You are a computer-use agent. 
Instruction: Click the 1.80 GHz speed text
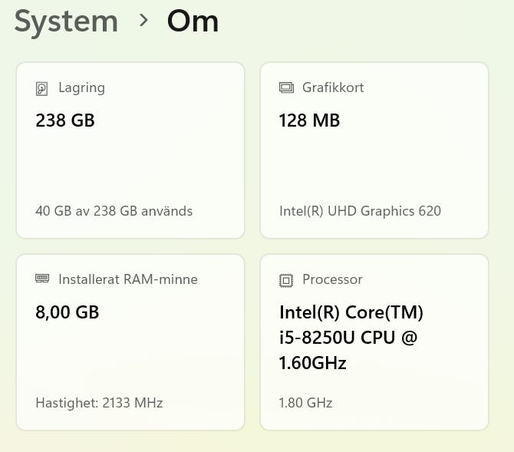coord(306,403)
